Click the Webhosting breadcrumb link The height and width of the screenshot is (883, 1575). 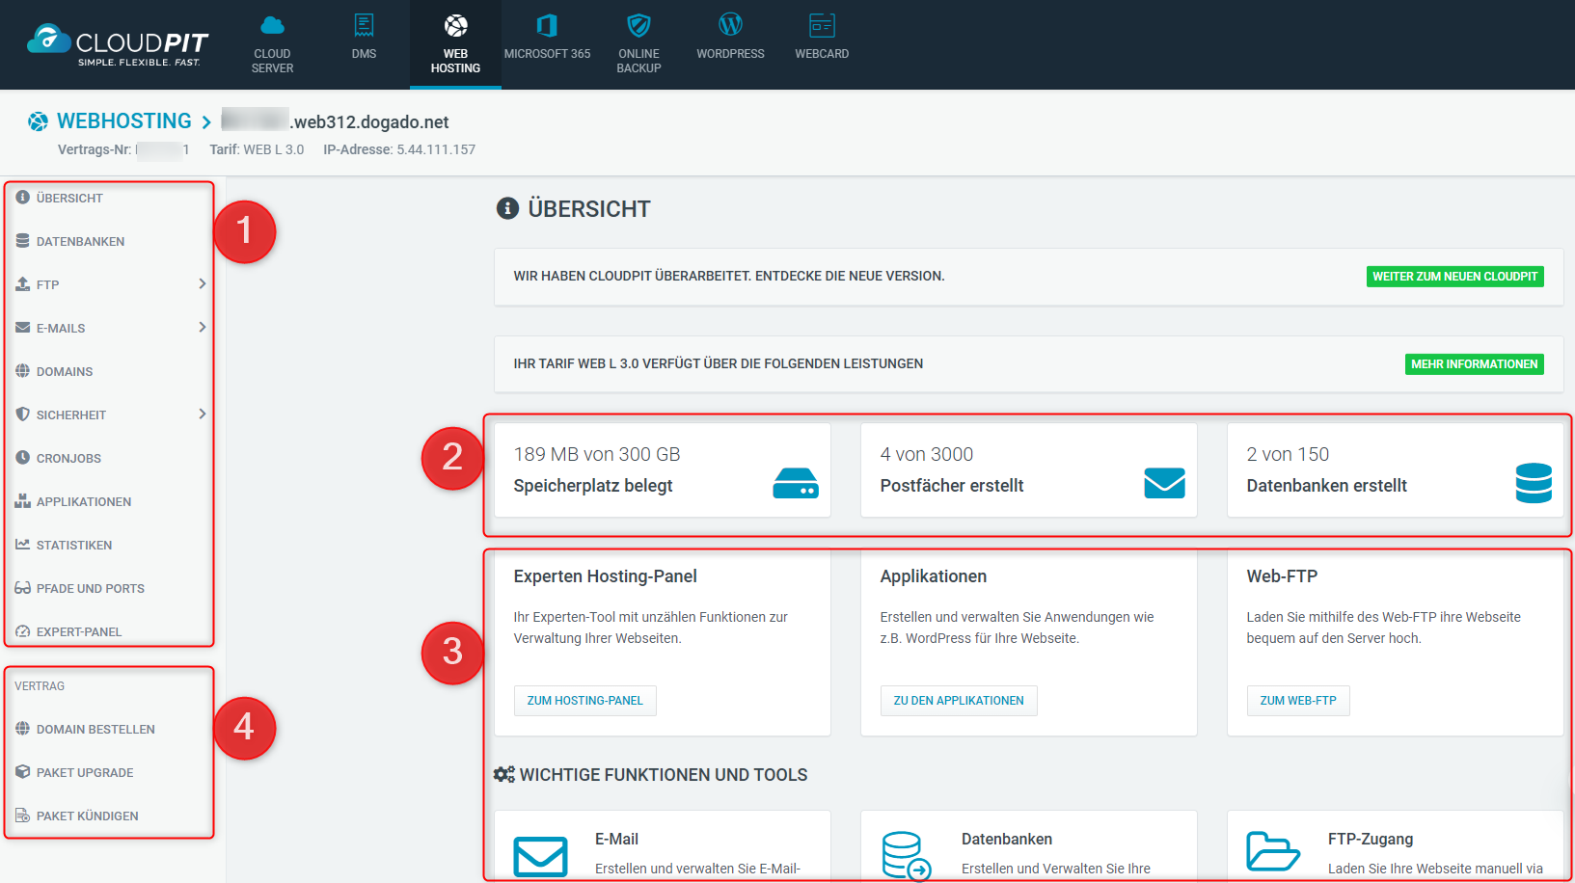123,121
